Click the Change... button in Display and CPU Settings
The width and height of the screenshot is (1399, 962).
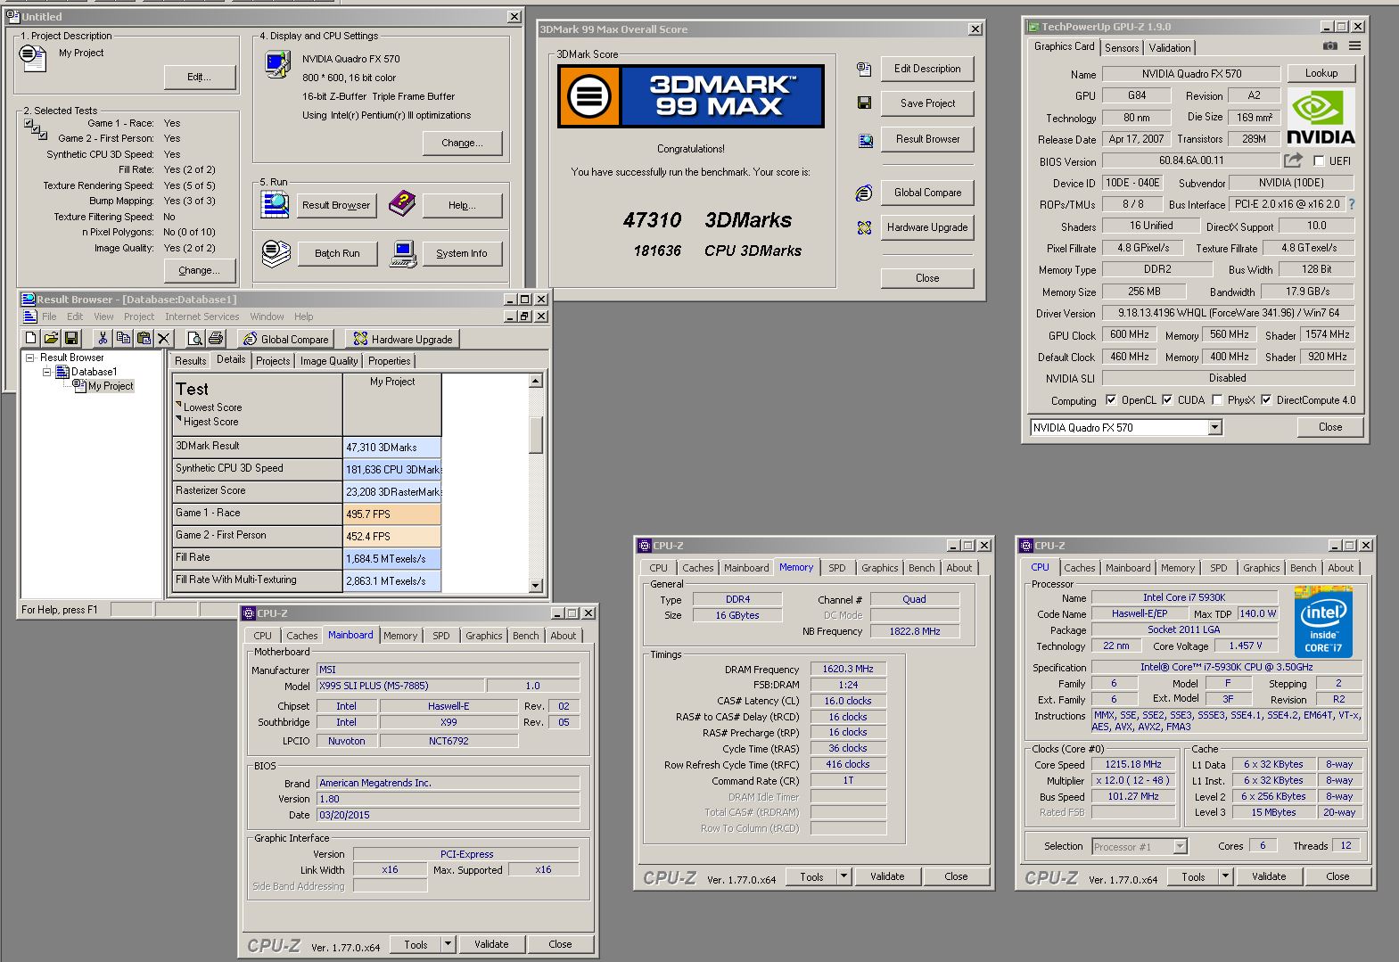[x=462, y=143]
